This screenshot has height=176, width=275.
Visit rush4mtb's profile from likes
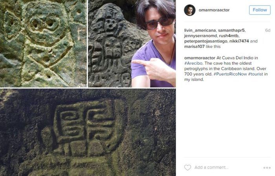tap(229, 36)
